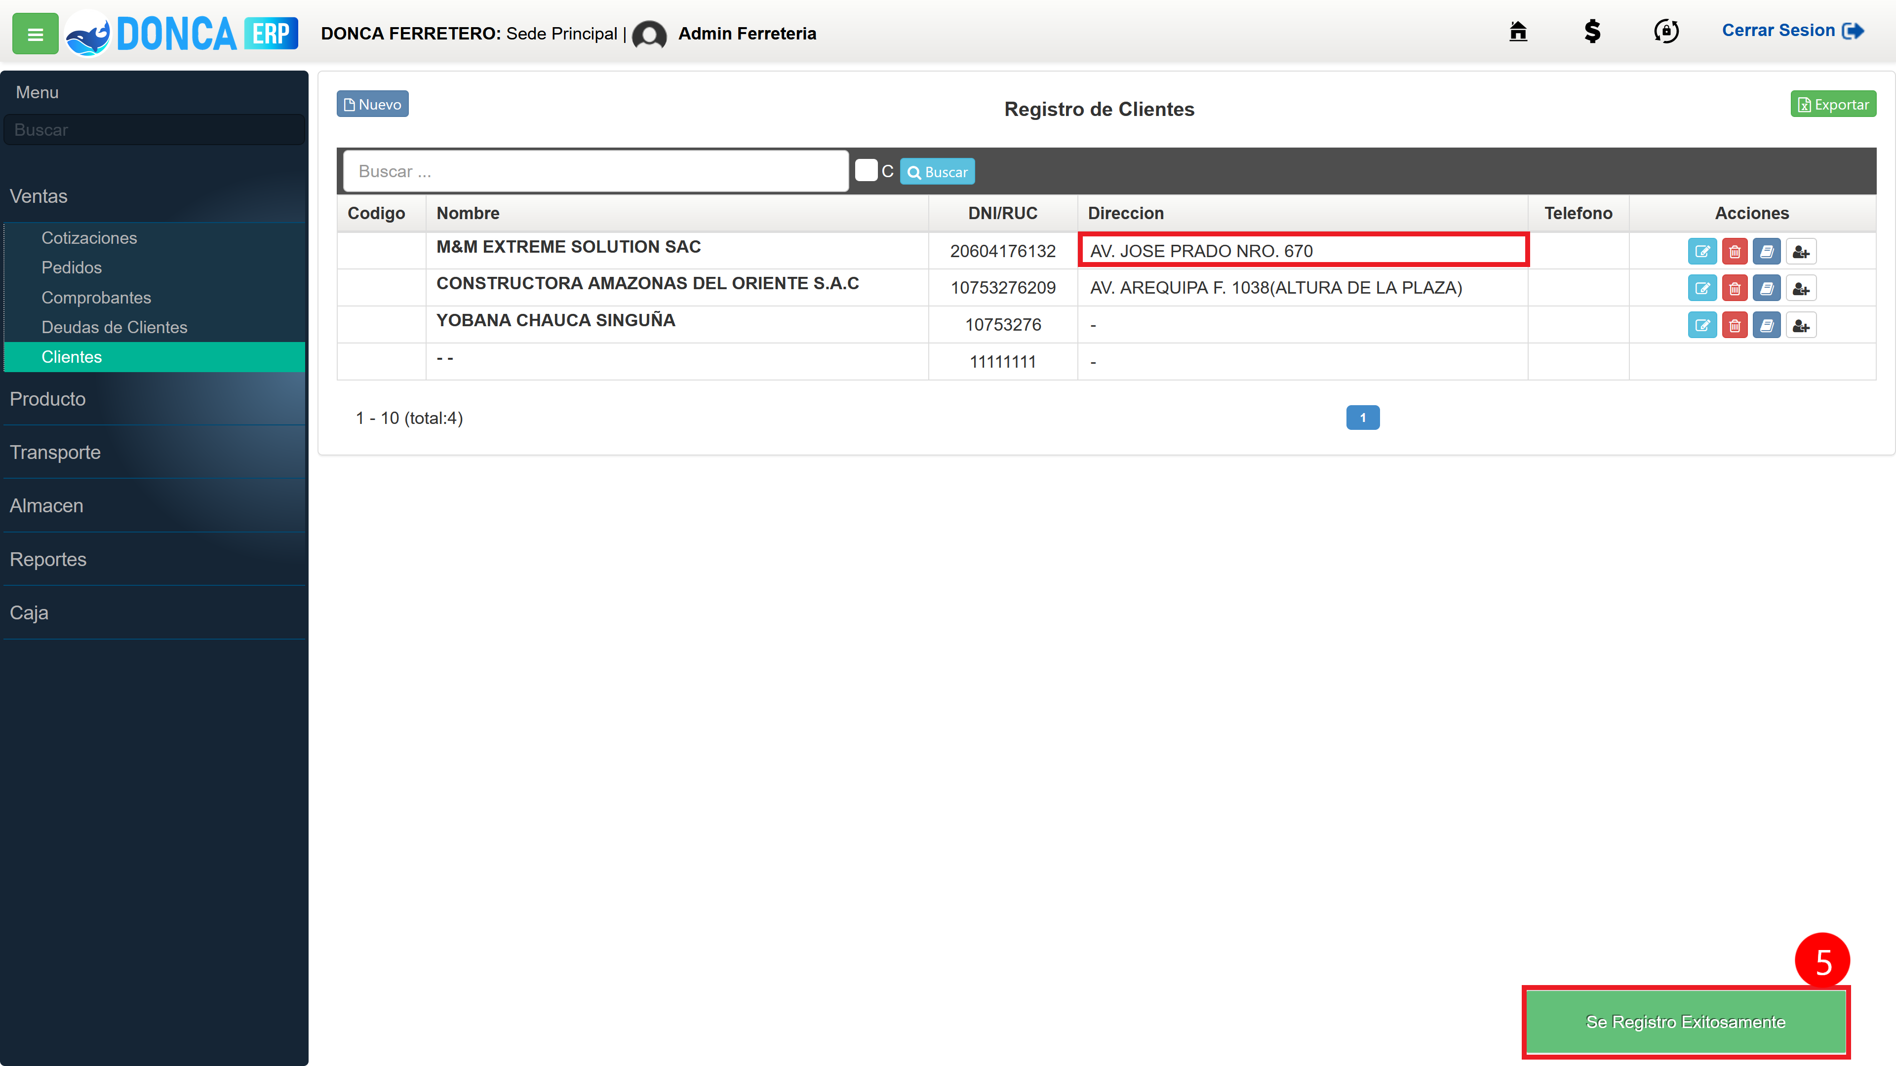Click the Telefono column header
This screenshot has width=1896, height=1066.
[1578, 213]
